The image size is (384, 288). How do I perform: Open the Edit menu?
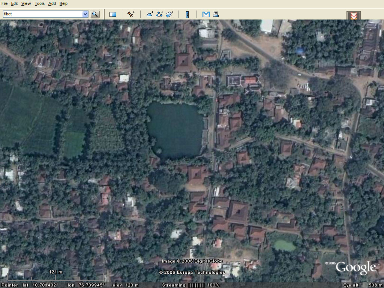point(14,3)
